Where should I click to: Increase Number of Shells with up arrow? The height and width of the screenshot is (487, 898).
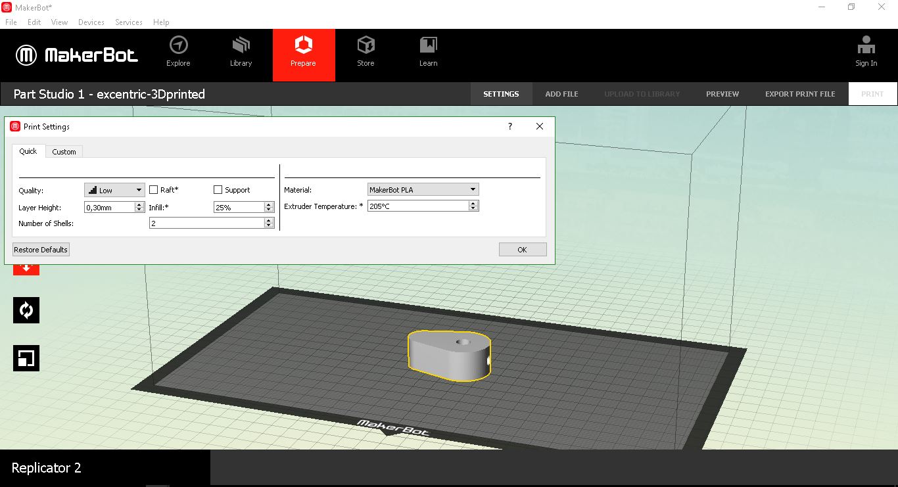[x=269, y=221]
